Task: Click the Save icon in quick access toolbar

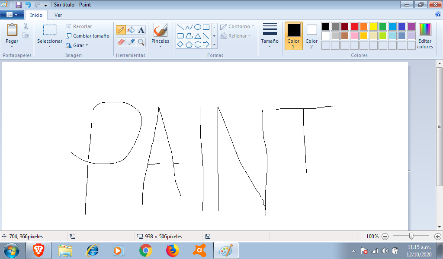Action: [19, 4]
